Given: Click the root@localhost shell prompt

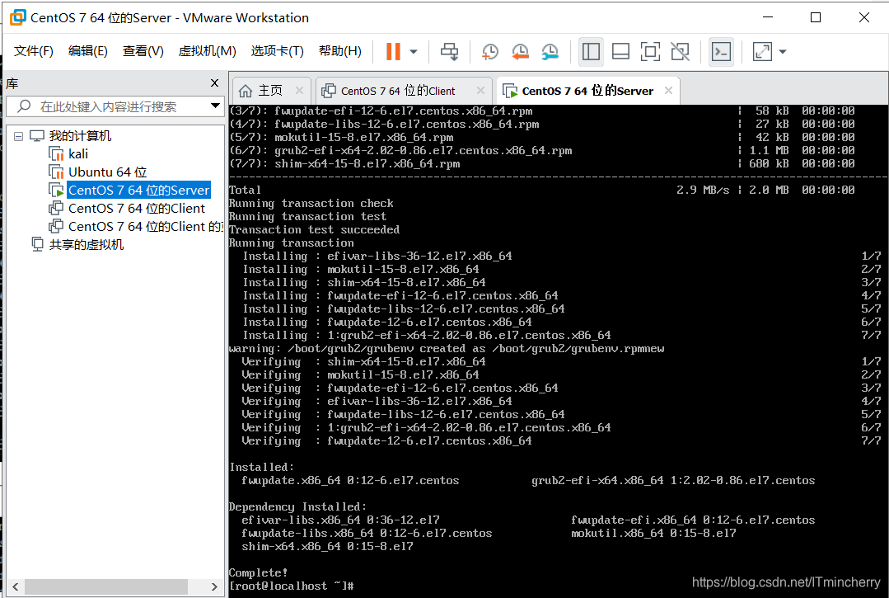Looking at the screenshot, I should [x=292, y=586].
